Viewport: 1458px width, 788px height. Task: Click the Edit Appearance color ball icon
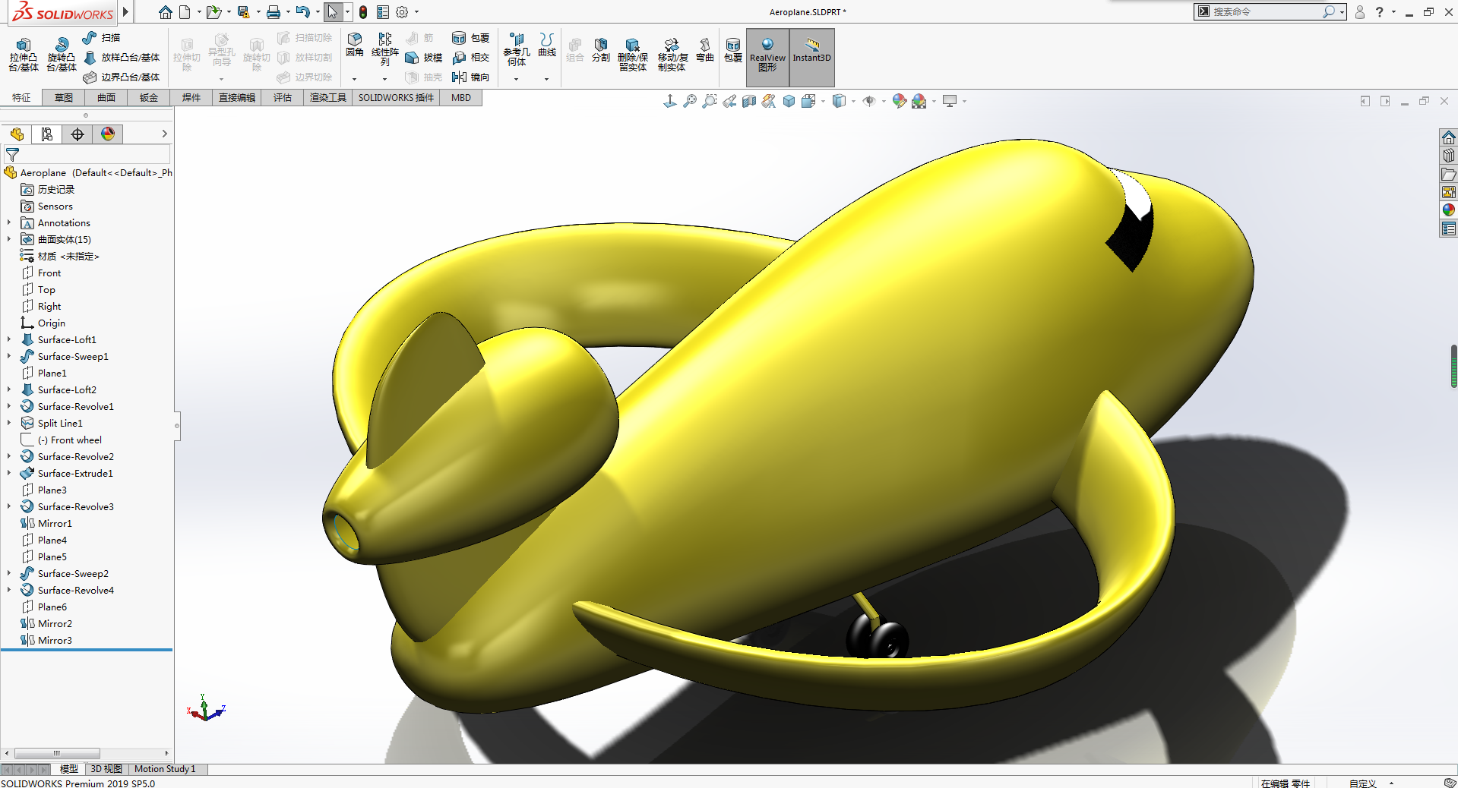coord(900,101)
